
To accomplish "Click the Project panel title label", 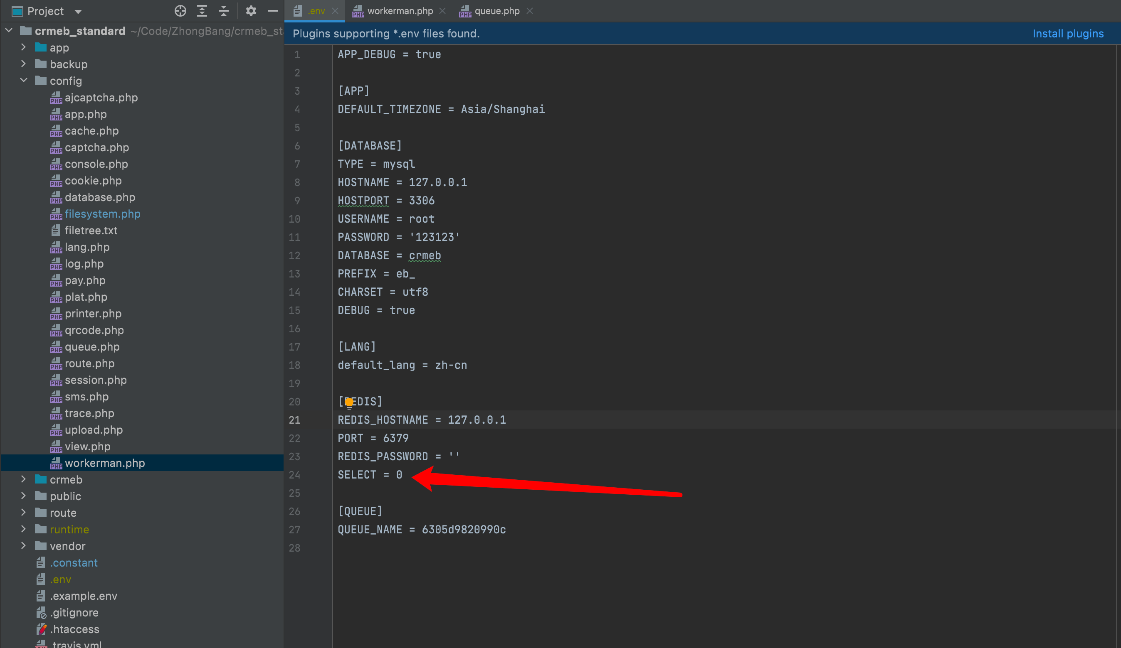I will (x=45, y=11).
